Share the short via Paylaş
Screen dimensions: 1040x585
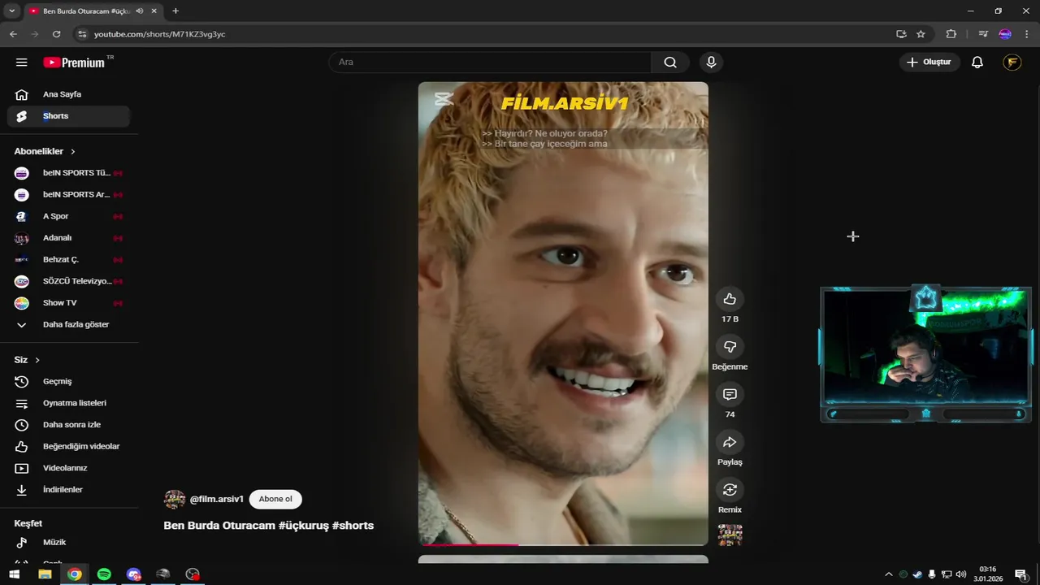click(730, 443)
